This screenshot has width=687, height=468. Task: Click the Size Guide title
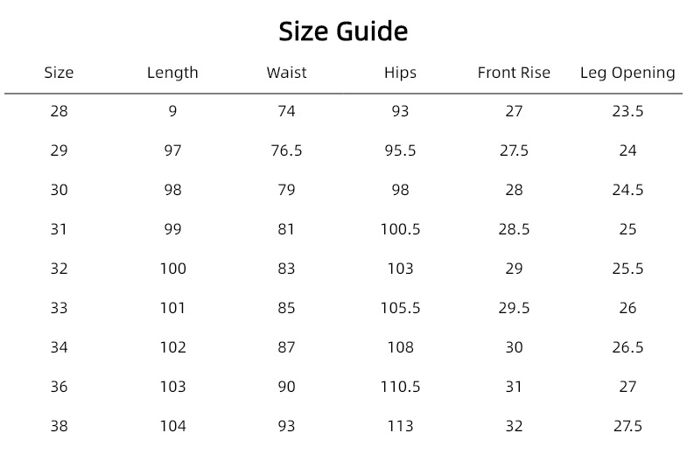(343, 31)
